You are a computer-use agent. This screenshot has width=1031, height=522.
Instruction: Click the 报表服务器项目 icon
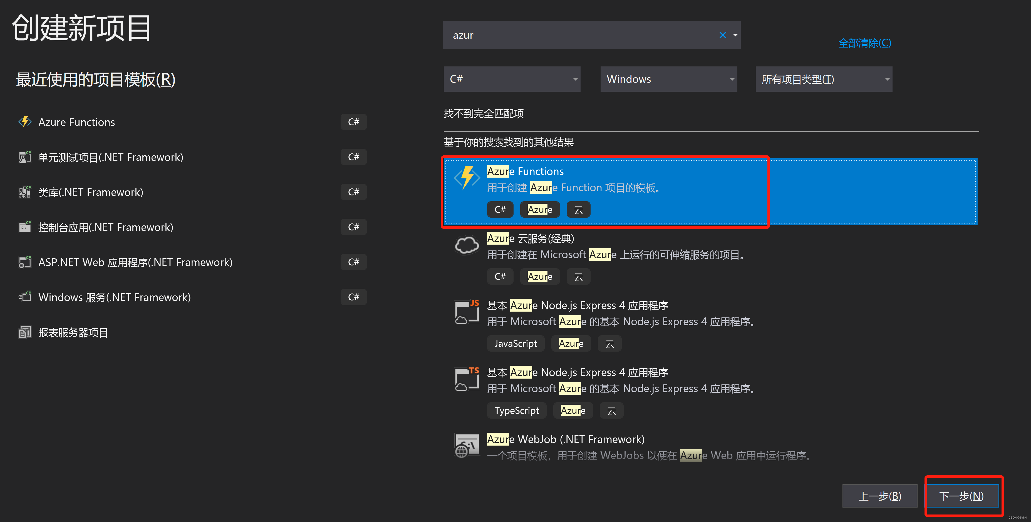click(25, 332)
